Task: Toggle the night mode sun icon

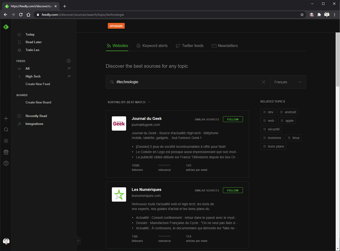Action: click(6, 141)
